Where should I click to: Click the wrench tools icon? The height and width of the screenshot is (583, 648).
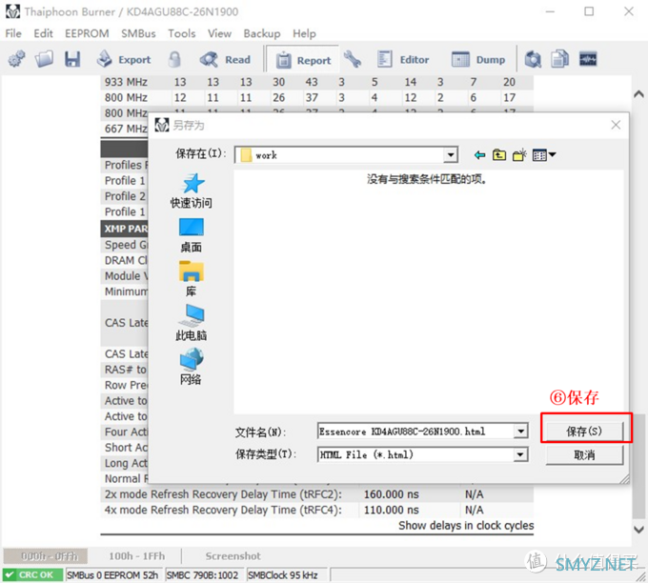point(353,59)
